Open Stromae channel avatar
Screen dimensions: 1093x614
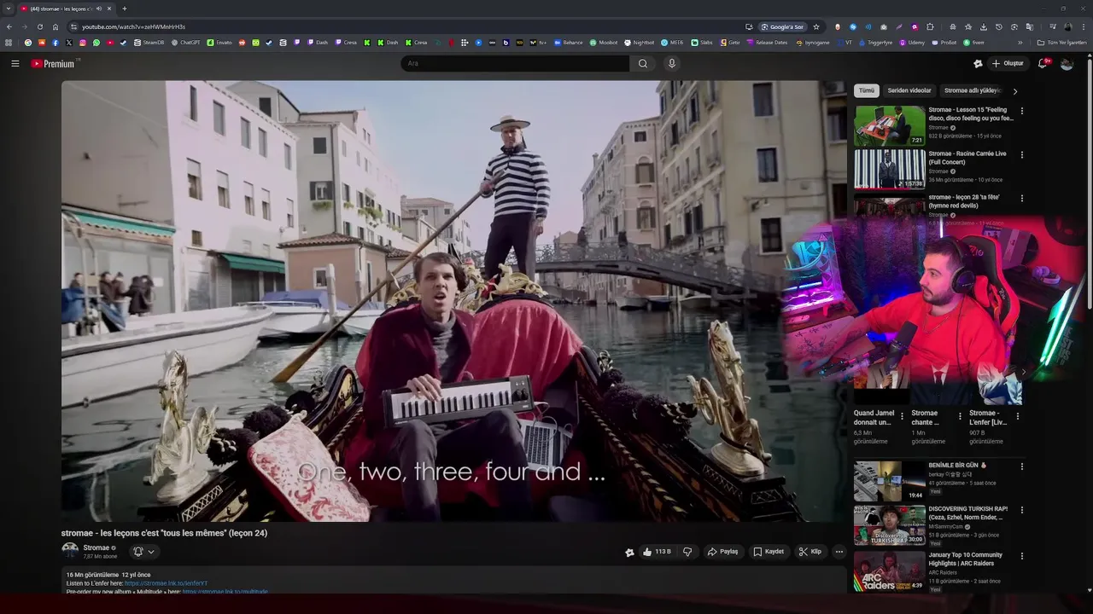70,551
